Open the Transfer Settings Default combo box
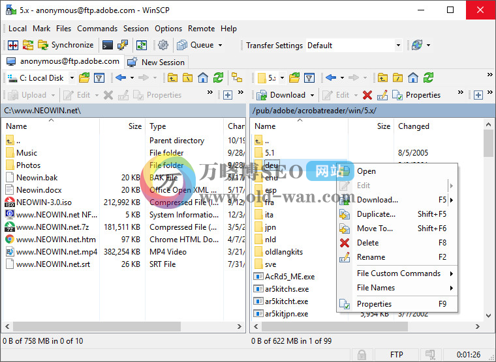This screenshot has width=496, height=362. pyautogui.click(x=354, y=46)
